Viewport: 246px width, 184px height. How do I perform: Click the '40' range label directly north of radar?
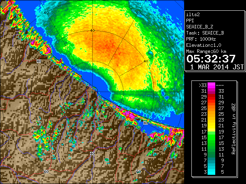92,30
